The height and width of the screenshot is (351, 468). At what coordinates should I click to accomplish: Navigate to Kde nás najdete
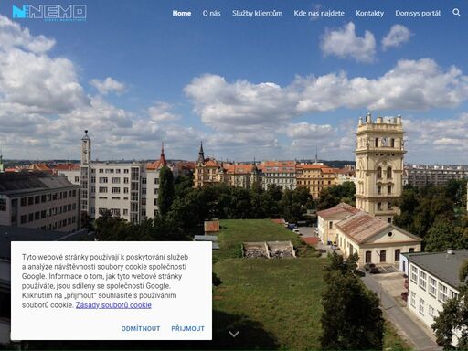pyautogui.click(x=319, y=13)
